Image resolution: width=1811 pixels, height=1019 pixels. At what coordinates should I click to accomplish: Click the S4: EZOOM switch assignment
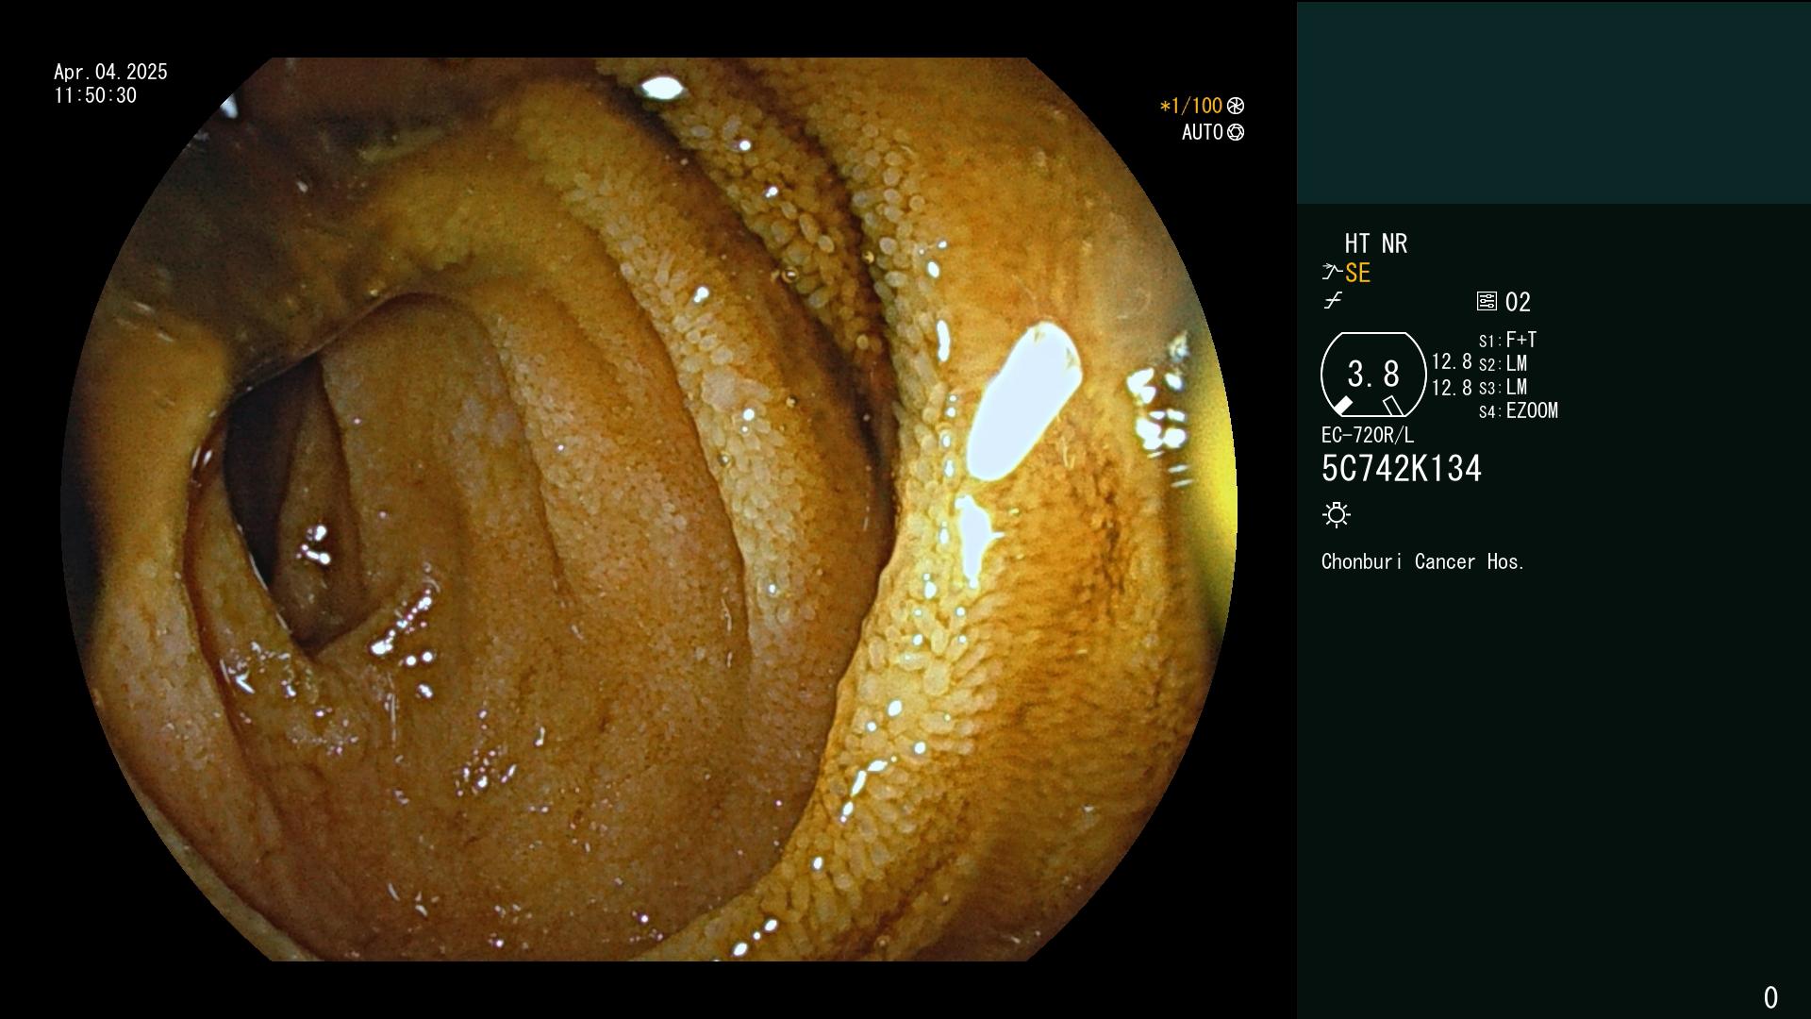[x=1519, y=411]
